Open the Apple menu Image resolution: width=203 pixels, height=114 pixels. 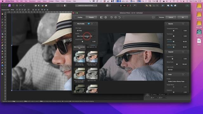tap(2, 1)
